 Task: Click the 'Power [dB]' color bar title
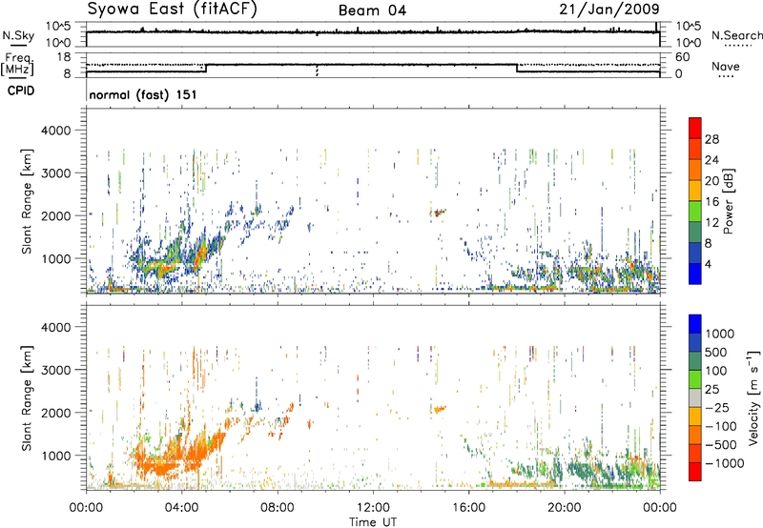[728, 201]
